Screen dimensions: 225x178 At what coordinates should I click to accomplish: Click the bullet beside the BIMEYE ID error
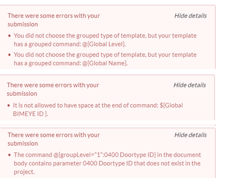[x=9, y=105]
